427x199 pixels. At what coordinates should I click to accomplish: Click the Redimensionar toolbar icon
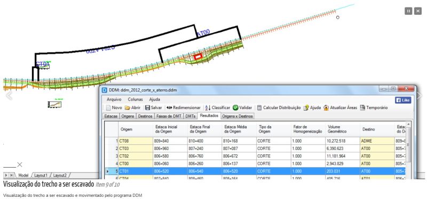(x=169, y=108)
